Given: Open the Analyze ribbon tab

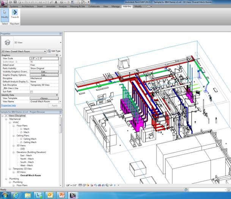Looking at the screenshot, I should pyautogui.click(x=63, y=6).
